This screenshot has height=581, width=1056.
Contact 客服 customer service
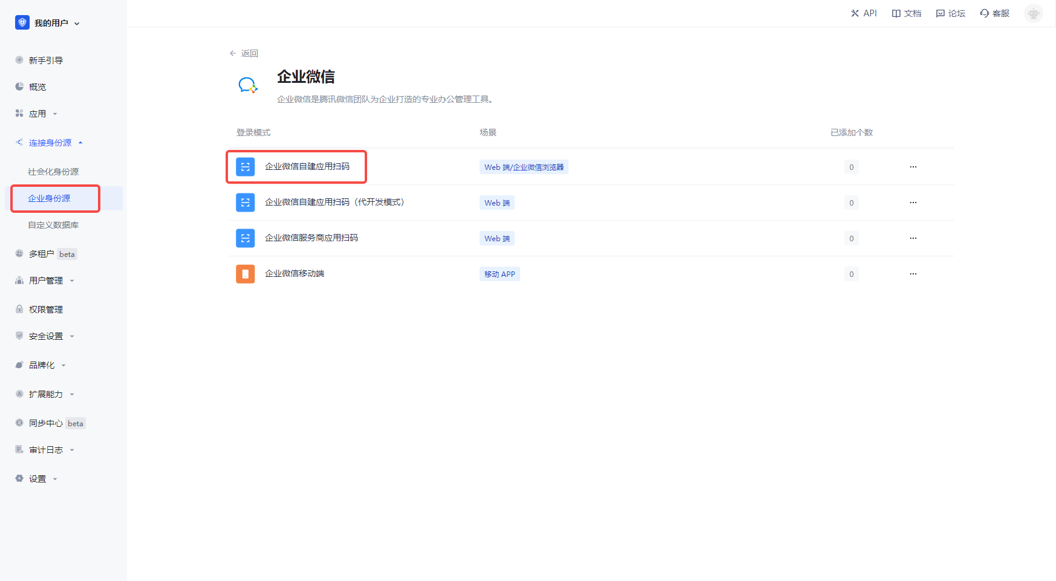(995, 13)
